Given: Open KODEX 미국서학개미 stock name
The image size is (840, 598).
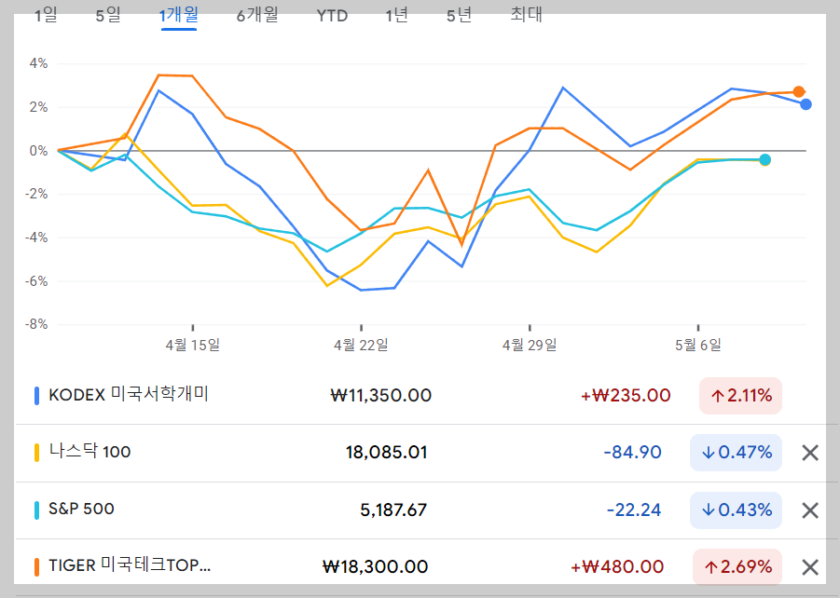Looking at the screenshot, I should click(x=129, y=395).
